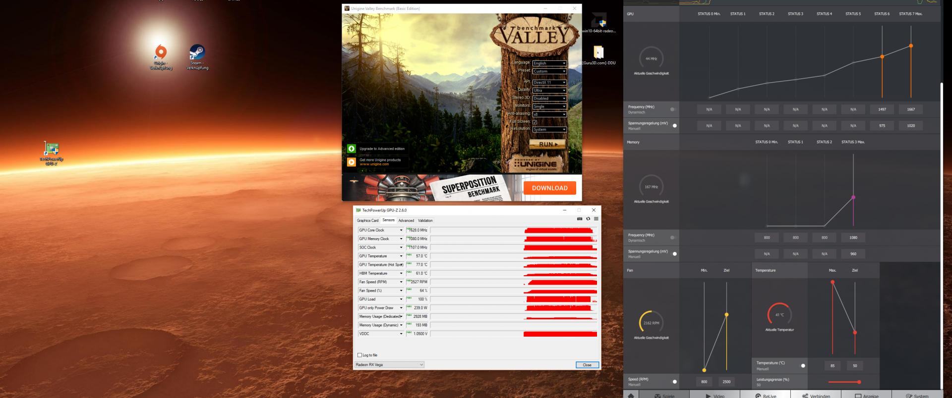
Task: Click the Close button in GPU-Z
Action: click(587, 365)
